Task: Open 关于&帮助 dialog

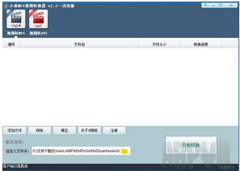Action: (89, 130)
